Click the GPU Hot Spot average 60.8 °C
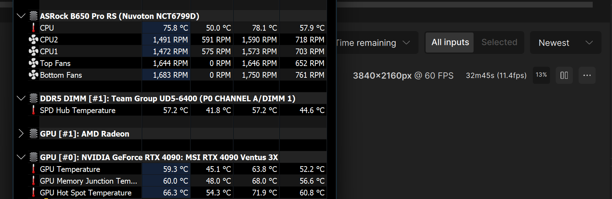Screen dimensions: 612x199 312,193
